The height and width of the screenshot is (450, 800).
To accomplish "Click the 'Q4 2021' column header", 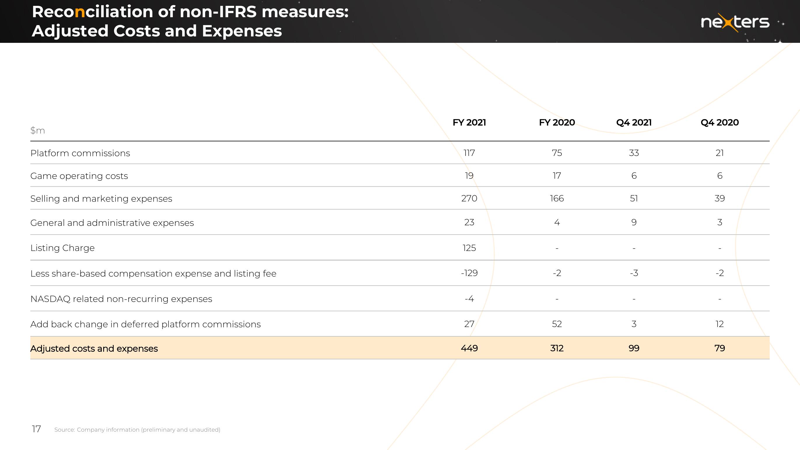I will 634,122.
